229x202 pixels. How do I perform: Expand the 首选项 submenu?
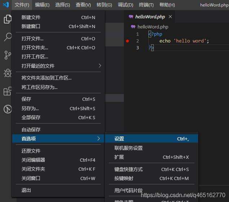click(x=58, y=139)
